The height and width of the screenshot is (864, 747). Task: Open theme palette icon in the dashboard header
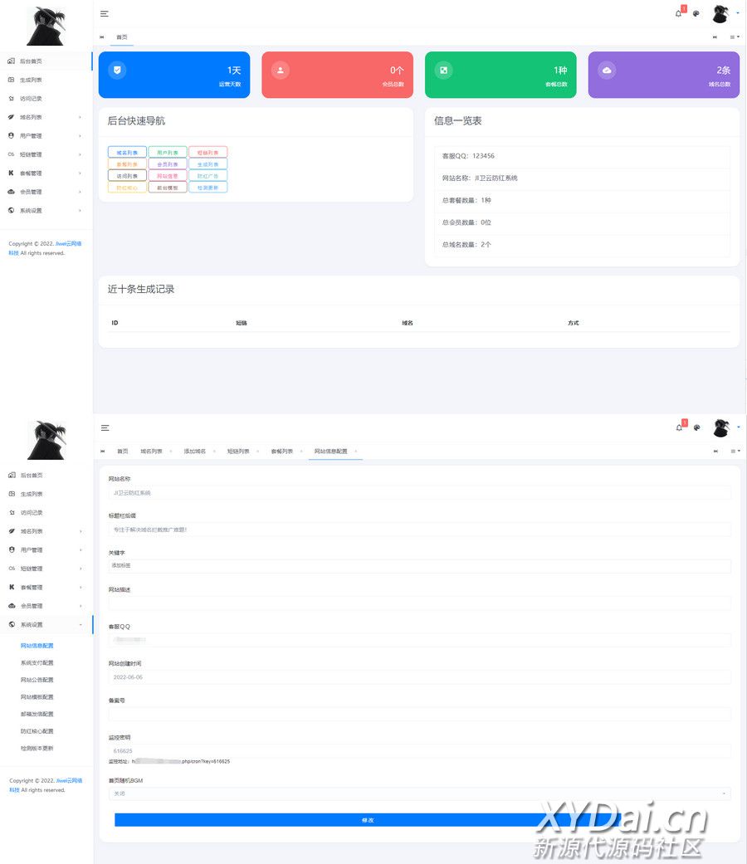pos(696,13)
